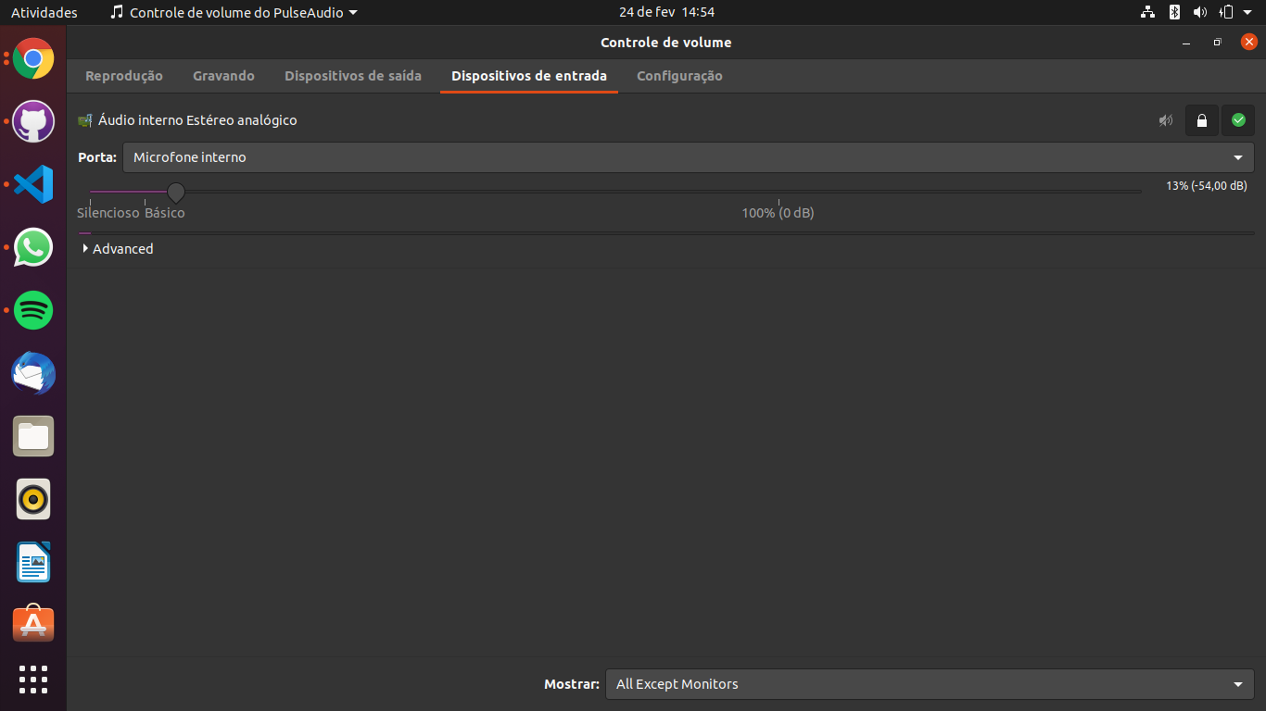Toggle the lock channels button
Image resolution: width=1266 pixels, height=711 pixels.
pos(1201,120)
